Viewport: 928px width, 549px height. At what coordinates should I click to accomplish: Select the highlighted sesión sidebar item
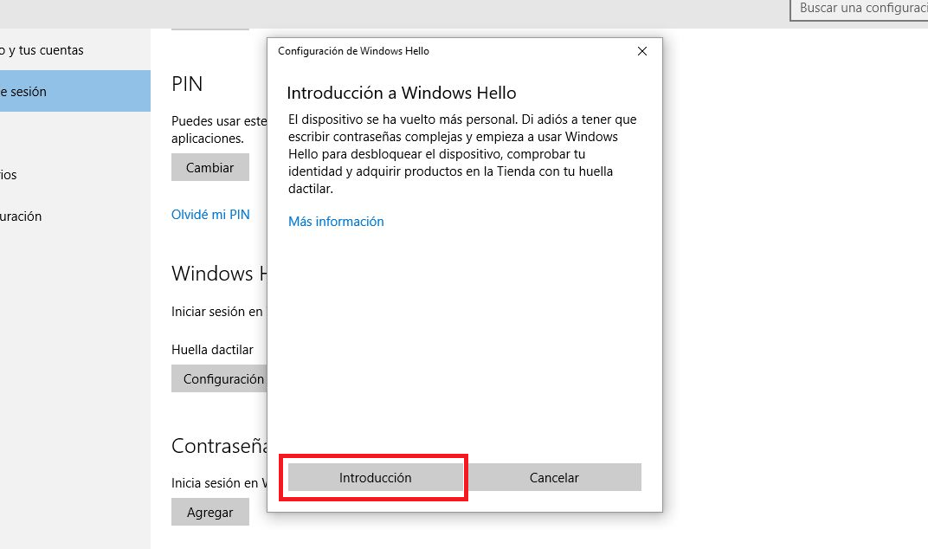[75, 91]
